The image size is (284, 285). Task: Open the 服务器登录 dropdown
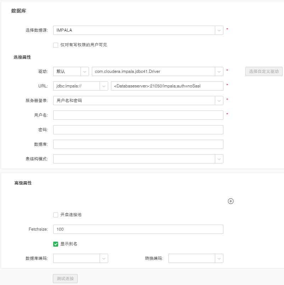point(138,101)
